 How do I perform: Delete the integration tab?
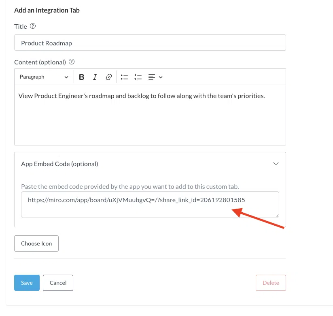point(271,283)
